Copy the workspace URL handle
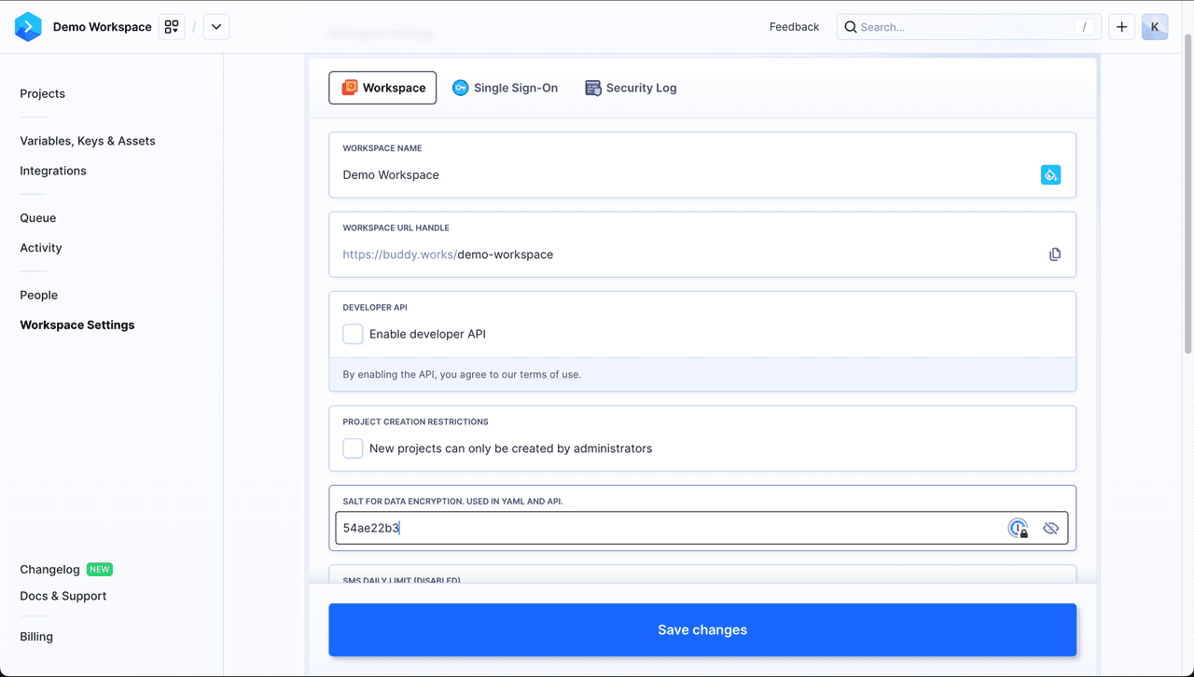This screenshot has width=1194, height=677. tap(1055, 254)
